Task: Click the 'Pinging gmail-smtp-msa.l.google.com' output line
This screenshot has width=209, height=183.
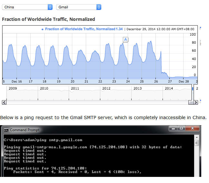Action: 93,147
